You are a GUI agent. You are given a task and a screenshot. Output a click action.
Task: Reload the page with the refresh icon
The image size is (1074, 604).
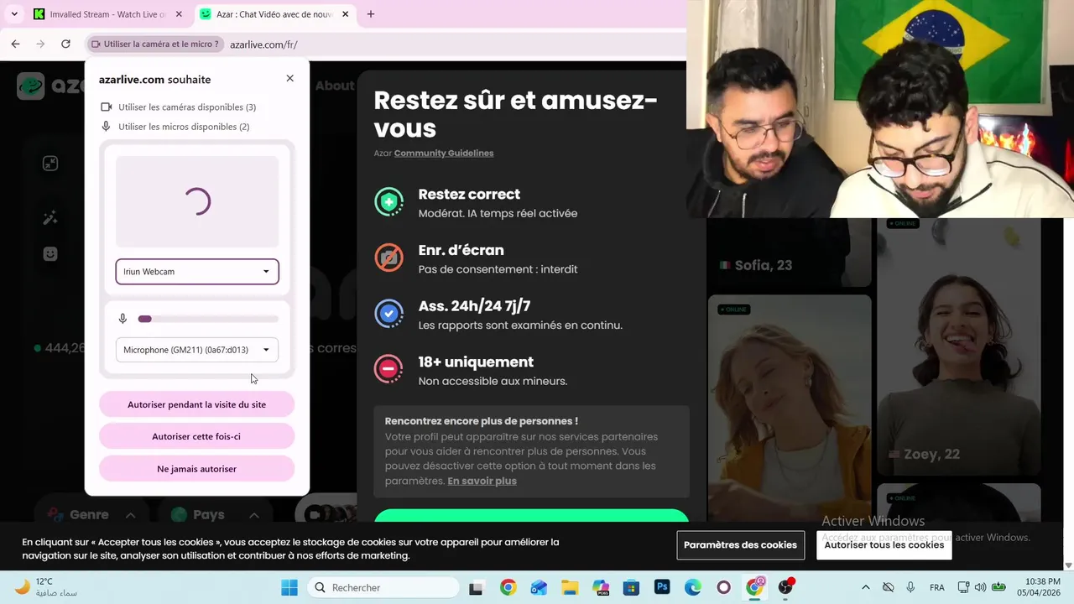(65, 44)
